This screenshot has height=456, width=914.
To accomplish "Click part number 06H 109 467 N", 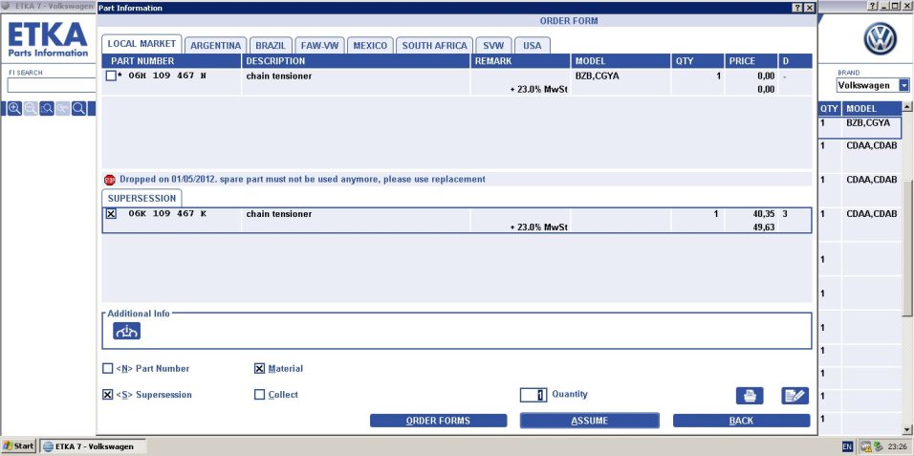I will (167, 76).
